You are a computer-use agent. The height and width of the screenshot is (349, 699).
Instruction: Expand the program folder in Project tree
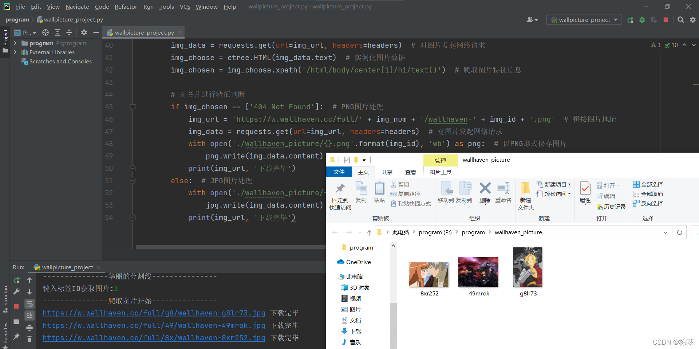[15, 43]
